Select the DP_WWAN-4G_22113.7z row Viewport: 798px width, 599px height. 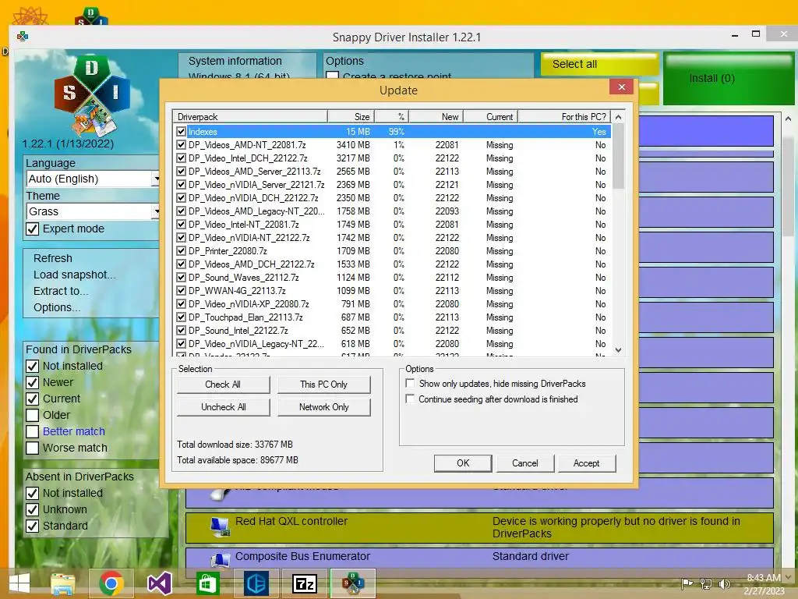click(392, 290)
